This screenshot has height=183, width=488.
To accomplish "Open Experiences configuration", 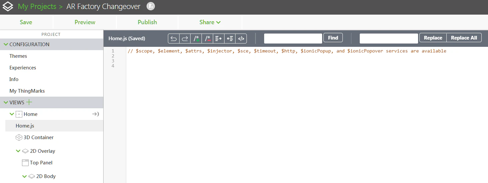I will click(x=23, y=68).
